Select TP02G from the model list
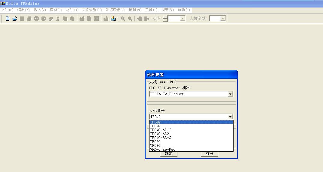 coord(155,126)
